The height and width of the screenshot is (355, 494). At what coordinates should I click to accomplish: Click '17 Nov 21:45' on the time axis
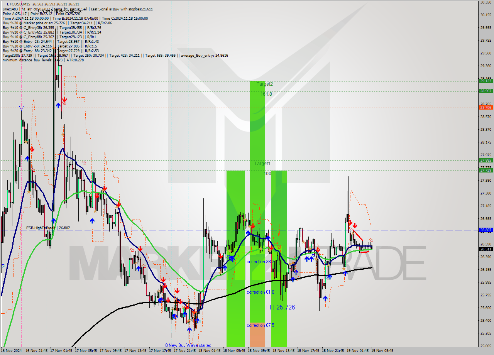click(x=185, y=351)
